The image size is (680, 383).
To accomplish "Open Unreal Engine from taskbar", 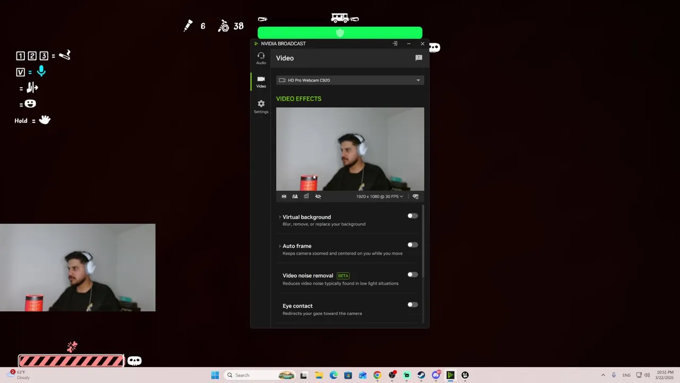I will pyautogui.click(x=465, y=375).
